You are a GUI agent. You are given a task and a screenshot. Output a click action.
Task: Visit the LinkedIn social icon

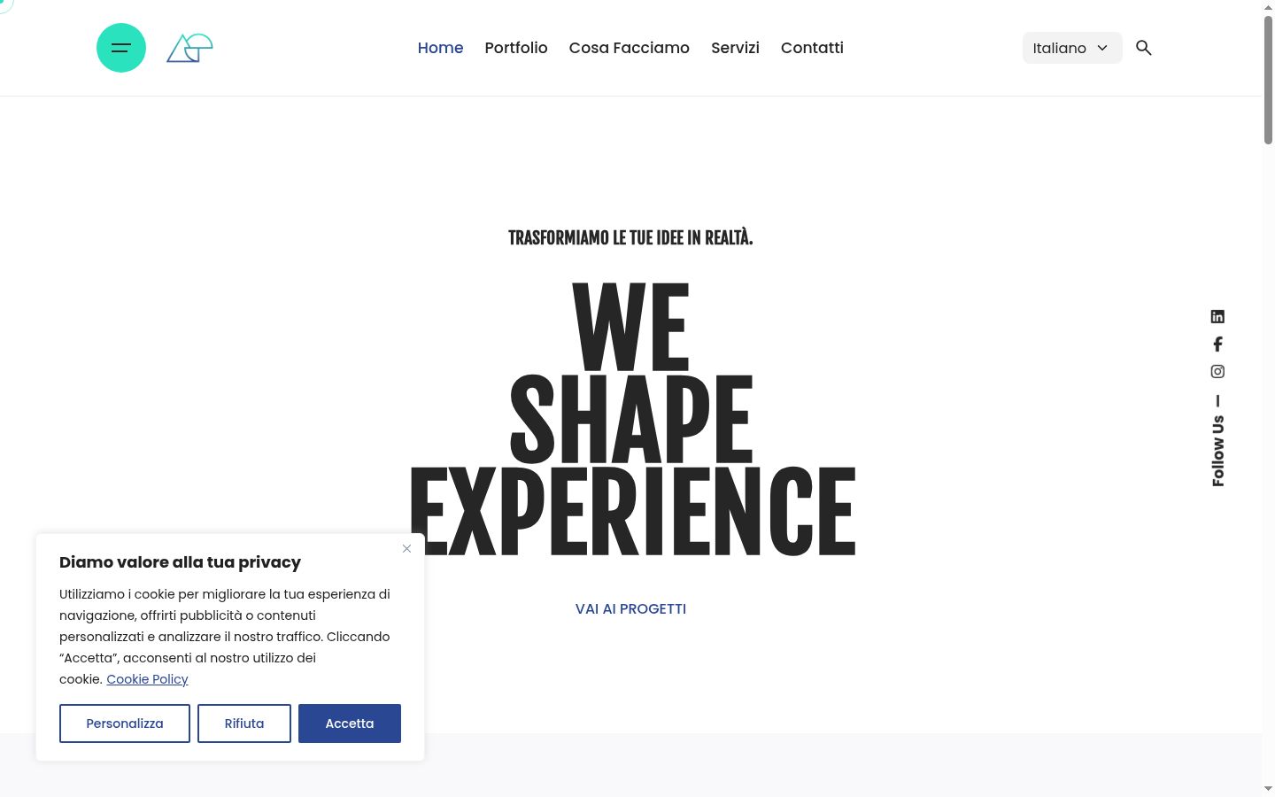click(1217, 316)
